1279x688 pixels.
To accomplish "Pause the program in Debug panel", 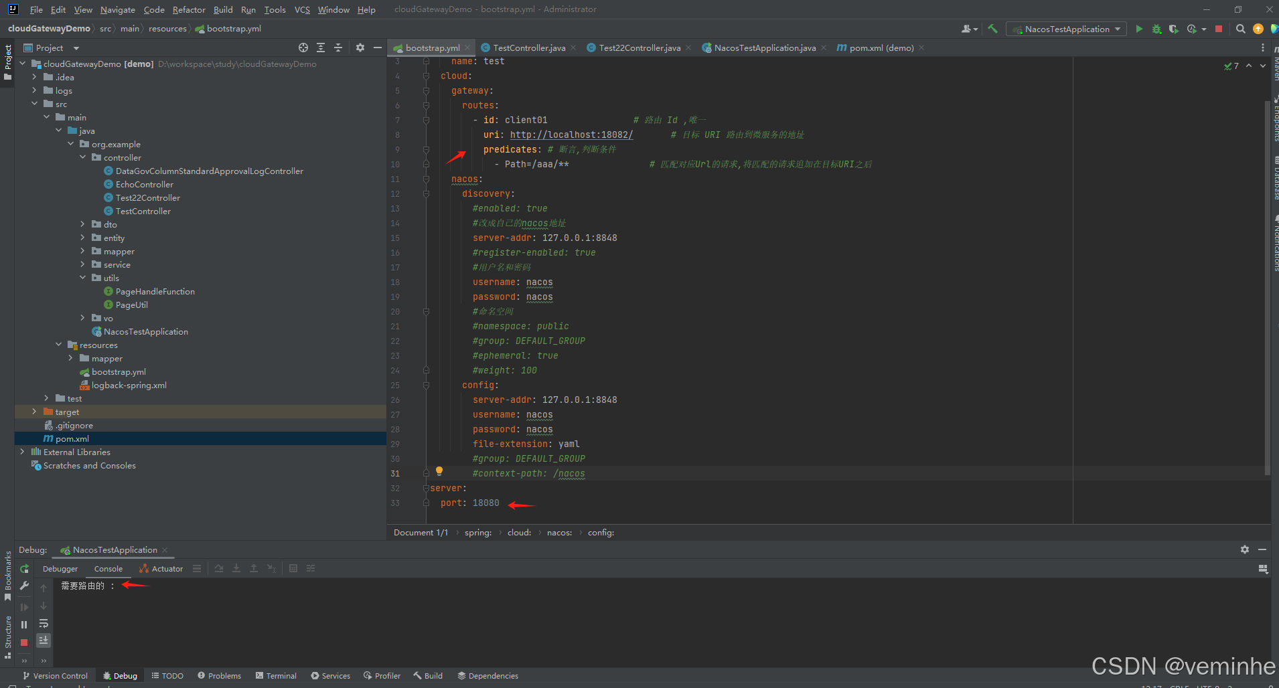I will click(x=24, y=624).
